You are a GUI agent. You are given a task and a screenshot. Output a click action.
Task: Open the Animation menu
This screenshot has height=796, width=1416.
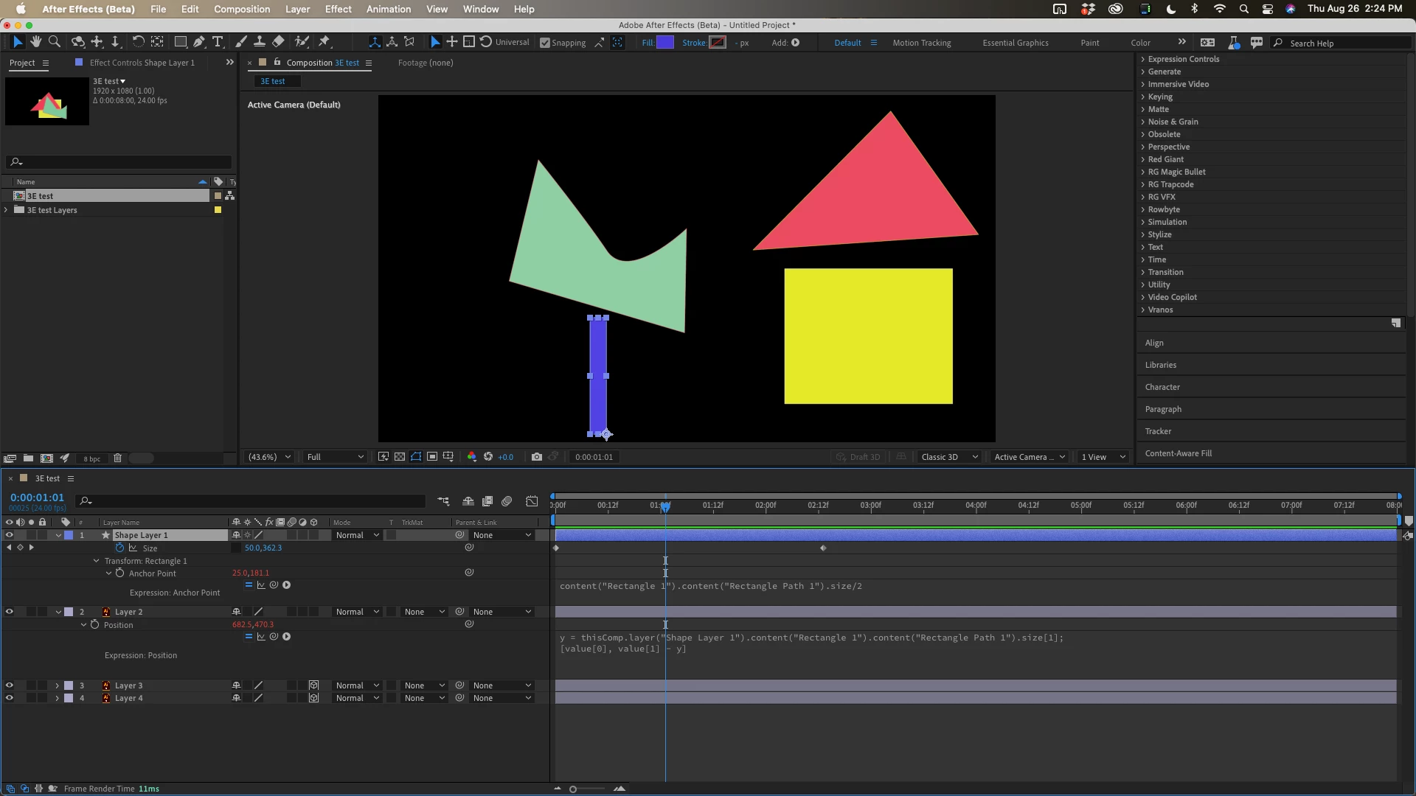click(388, 9)
